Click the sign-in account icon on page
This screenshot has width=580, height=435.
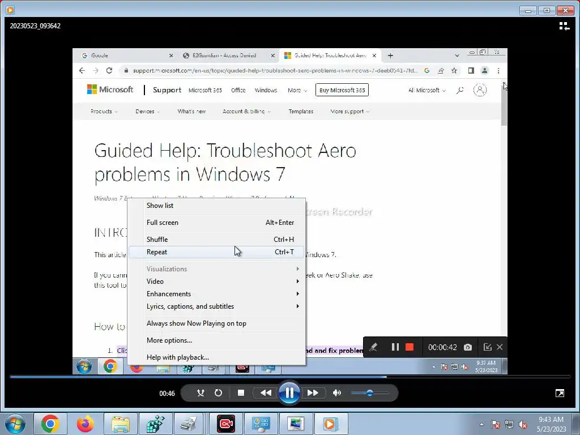coord(480,90)
